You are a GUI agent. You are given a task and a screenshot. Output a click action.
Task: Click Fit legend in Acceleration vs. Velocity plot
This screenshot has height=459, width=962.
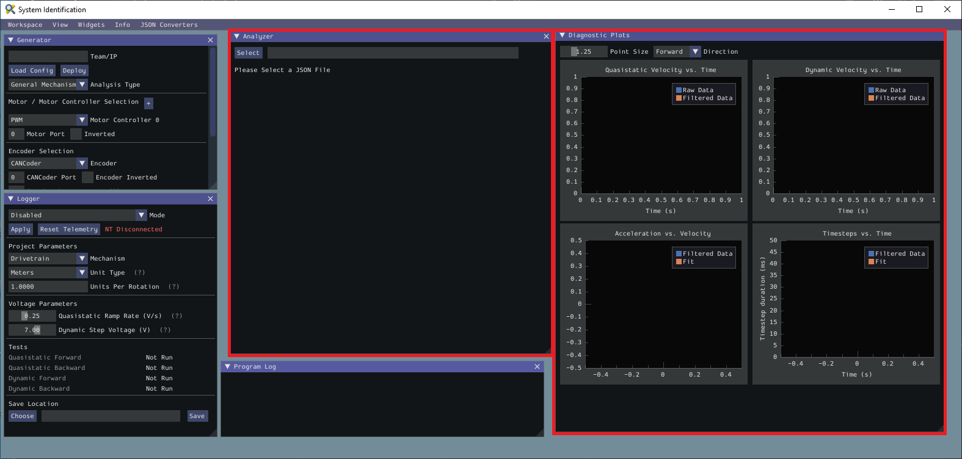(x=685, y=262)
